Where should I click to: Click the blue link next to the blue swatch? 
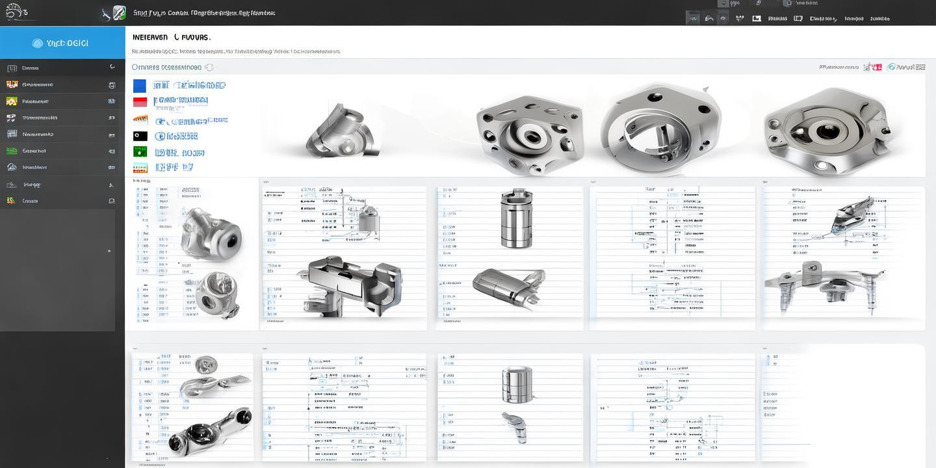point(189,85)
